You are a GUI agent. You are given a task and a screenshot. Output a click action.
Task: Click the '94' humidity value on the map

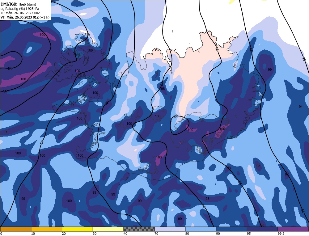click(301, 107)
